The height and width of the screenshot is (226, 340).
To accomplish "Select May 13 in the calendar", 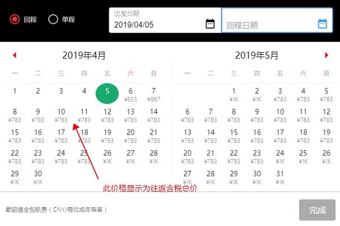I will (x=188, y=136).
